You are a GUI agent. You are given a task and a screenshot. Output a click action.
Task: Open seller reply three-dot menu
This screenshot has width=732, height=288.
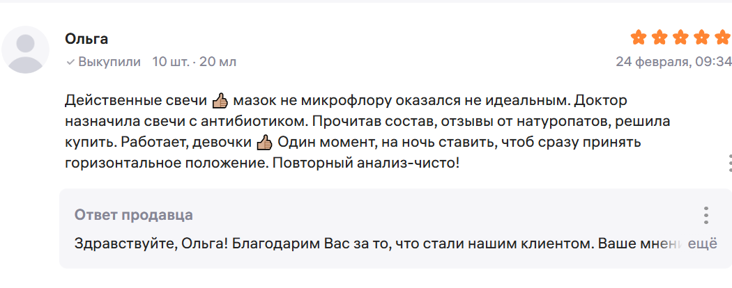pos(706,214)
